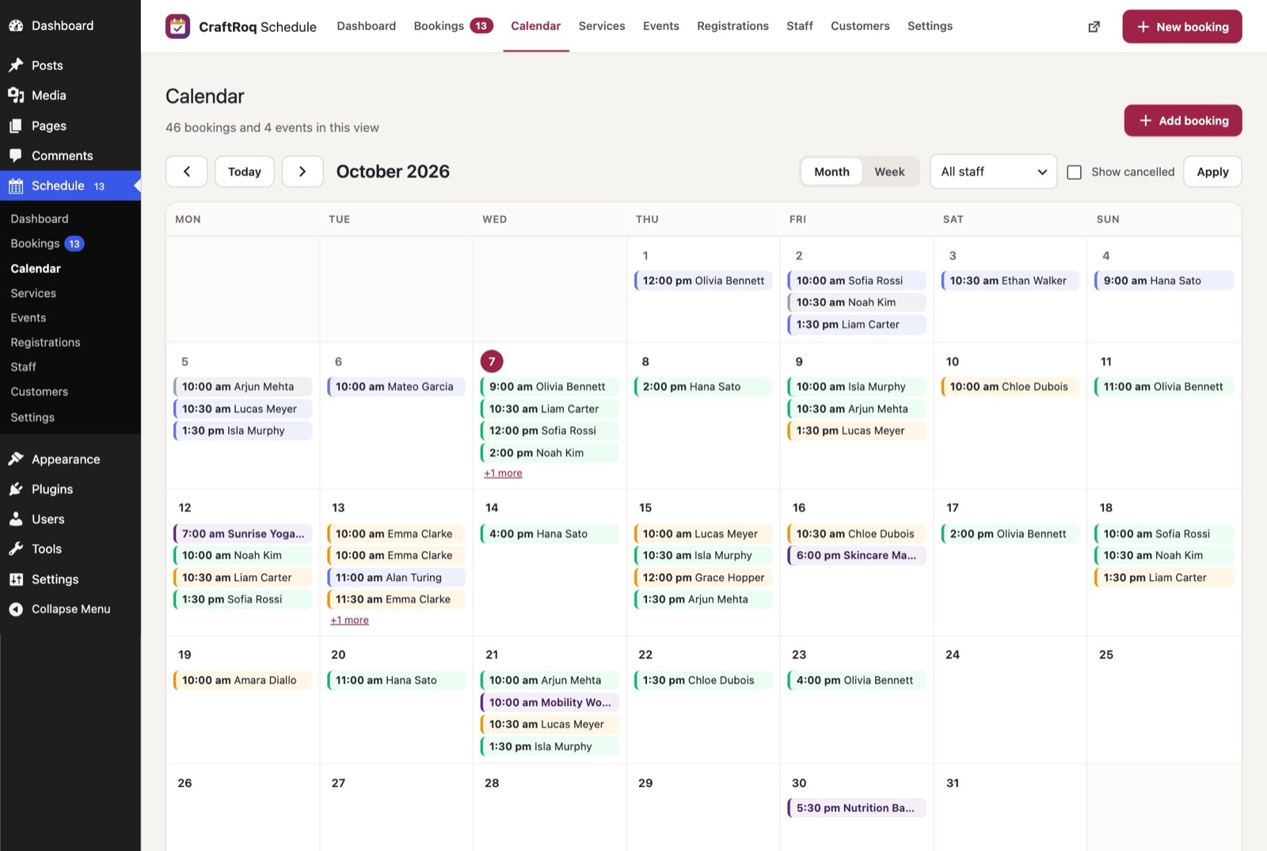This screenshot has width=1267, height=851.
Task: Click the Posts pushpin icon
Action: coord(16,65)
